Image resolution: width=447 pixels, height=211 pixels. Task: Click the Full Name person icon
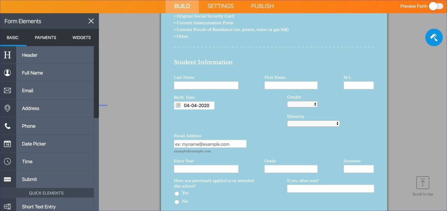pyautogui.click(x=7, y=72)
